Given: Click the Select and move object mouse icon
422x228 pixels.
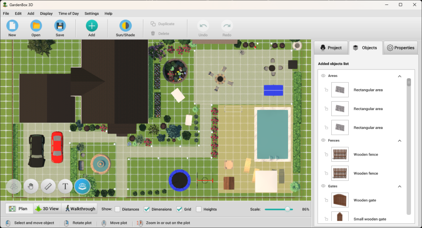Looking at the screenshot, I should [x=8, y=223].
